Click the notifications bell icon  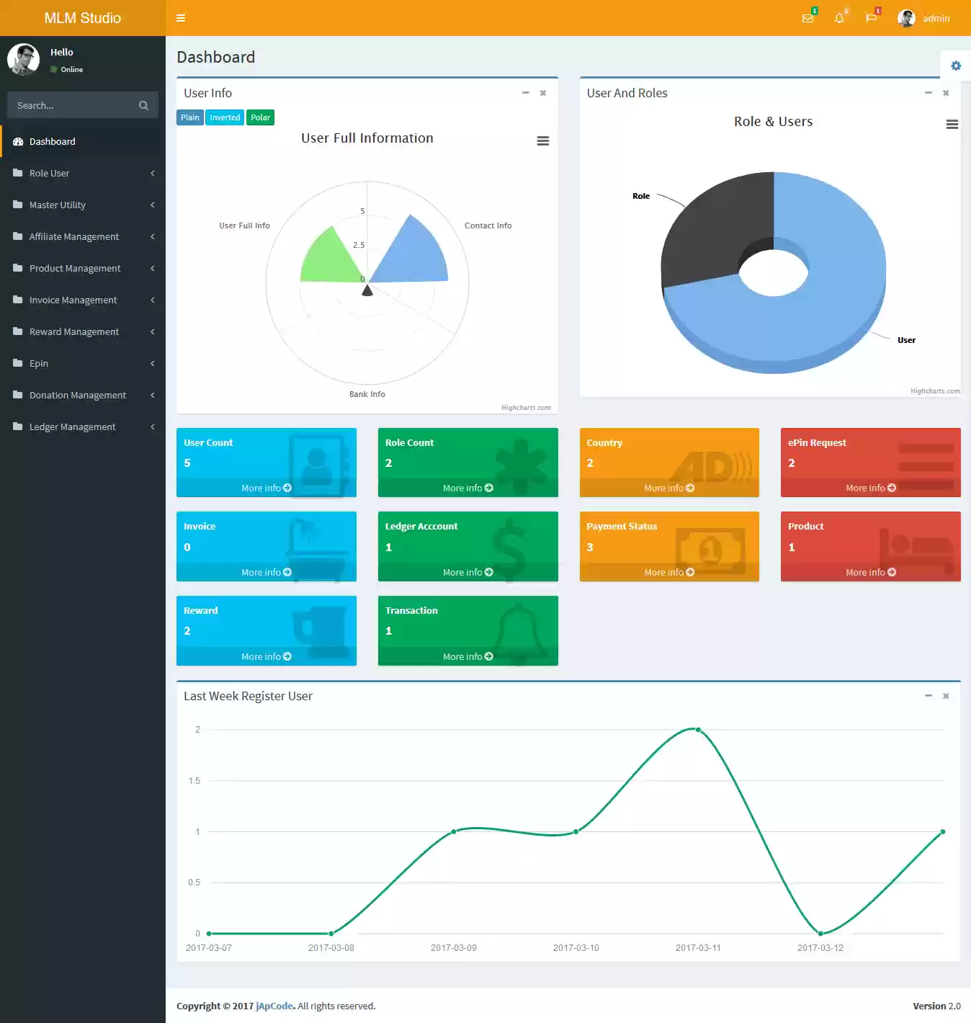click(838, 18)
